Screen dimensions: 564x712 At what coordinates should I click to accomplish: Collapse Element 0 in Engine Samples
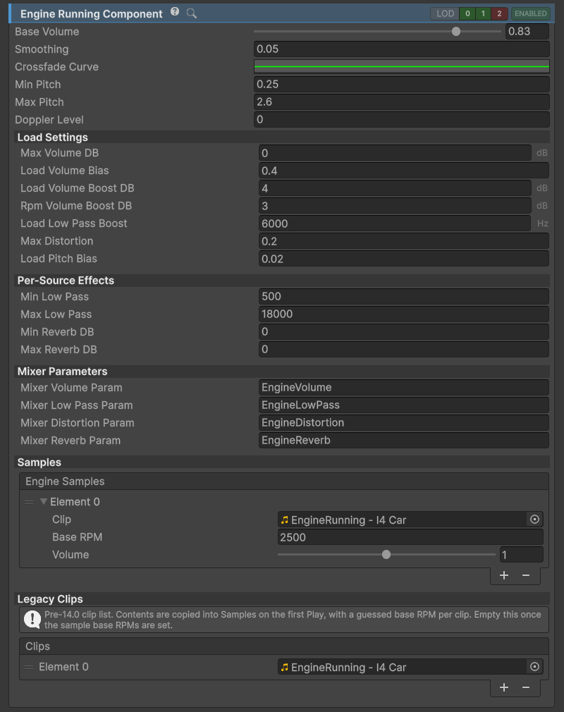coord(44,502)
